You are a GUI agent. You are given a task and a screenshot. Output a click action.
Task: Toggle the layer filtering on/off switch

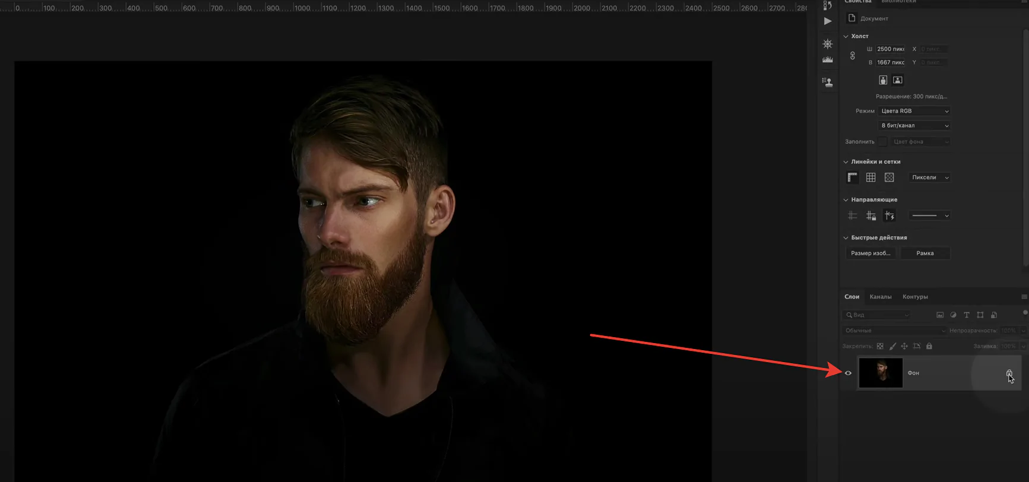[x=1025, y=313]
